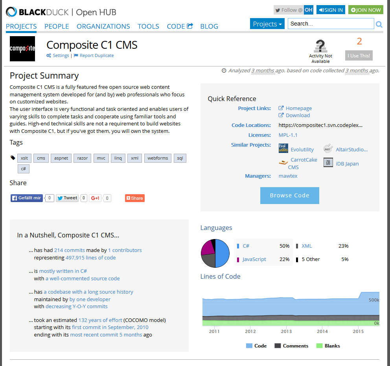The width and height of the screenshot is (390, 366).
Task: Click 497,915 lines of code link
Action: pyautogui.click(x=90, y=257)
